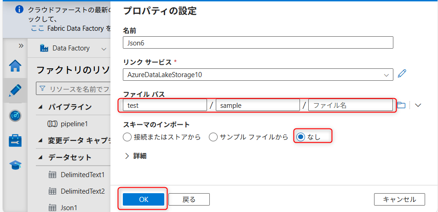Click the Data Factory factory icon

44,48
